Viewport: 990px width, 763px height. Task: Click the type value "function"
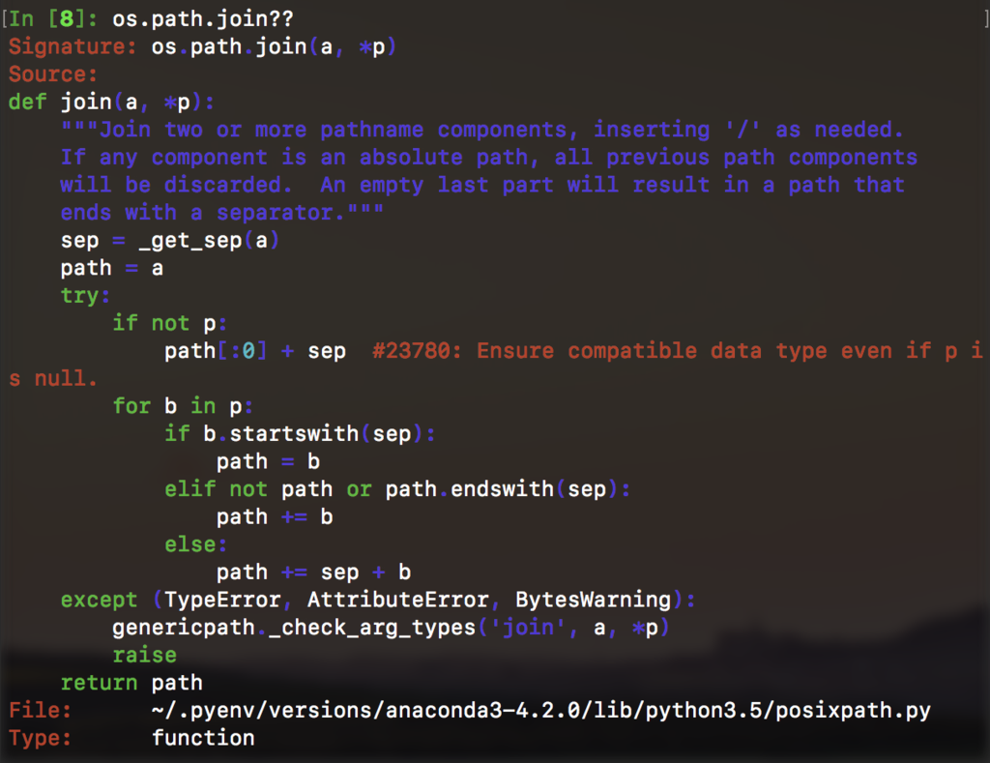pos(203,738)
